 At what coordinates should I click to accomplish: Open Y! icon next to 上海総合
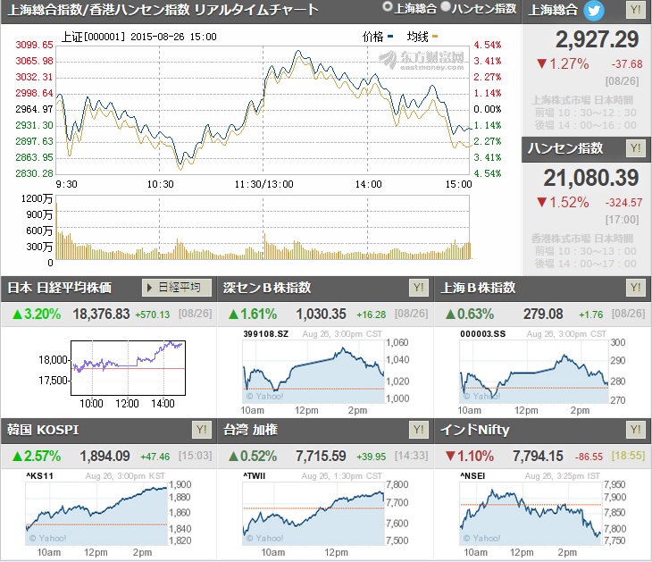coord(635,10)
